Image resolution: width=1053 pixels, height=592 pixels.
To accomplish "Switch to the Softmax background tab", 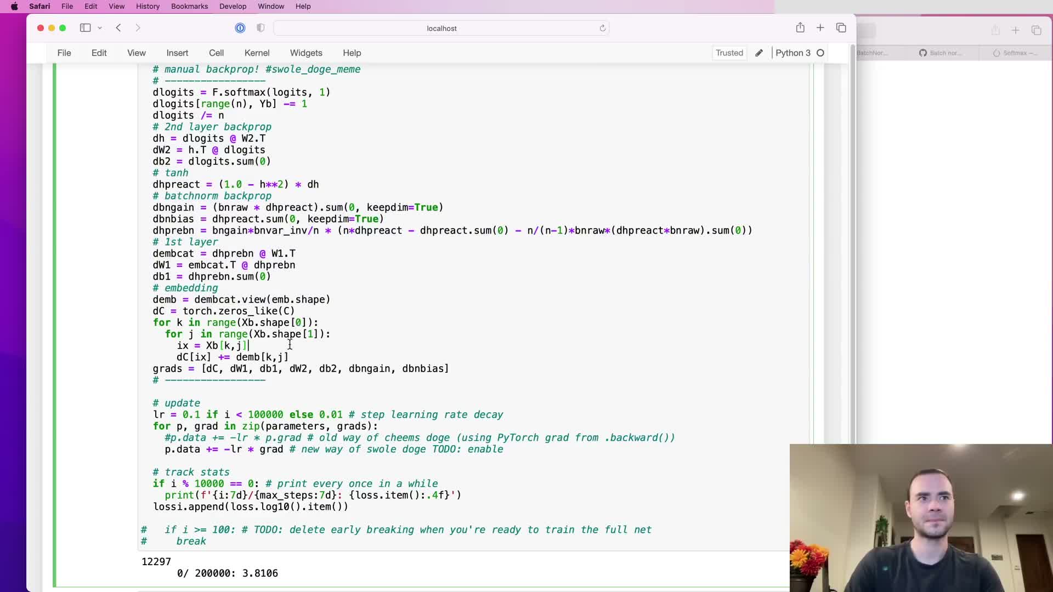I will pos(1015,53).
